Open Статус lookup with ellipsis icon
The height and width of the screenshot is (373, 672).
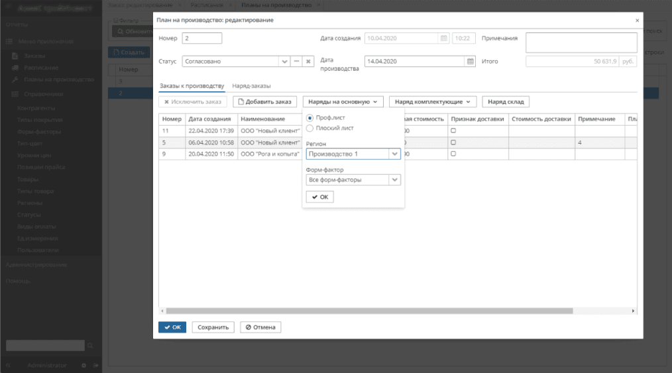coord(297,61)
